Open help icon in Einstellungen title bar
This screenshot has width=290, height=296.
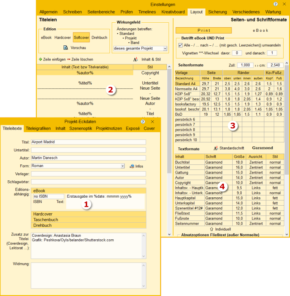coord(276,4)
